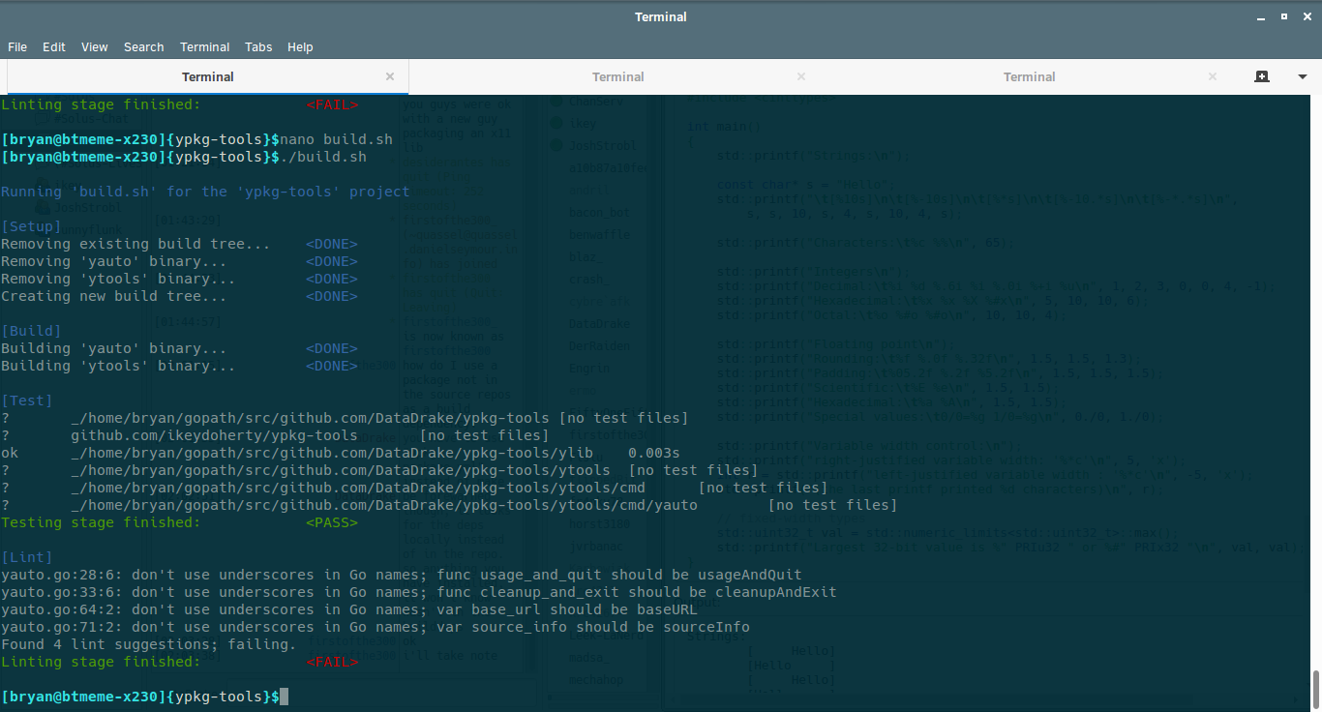
Task: Click the 'yauto.go:33:6' lint message
Action: (x=419, y=592)
